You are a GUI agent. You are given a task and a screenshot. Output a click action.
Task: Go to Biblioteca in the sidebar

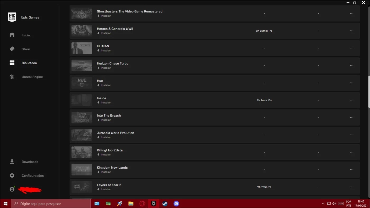pos(29,63)
